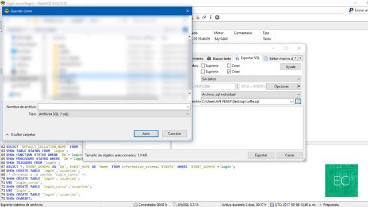Click the Opciones button
The height and width of the screenshot is (207, 368).
click(x=281, y=86)
